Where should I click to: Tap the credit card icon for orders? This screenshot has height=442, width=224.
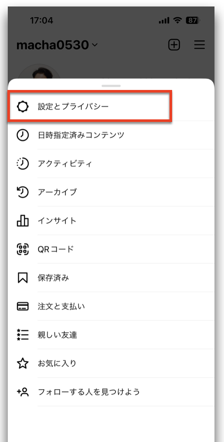[x=22, y=306]
